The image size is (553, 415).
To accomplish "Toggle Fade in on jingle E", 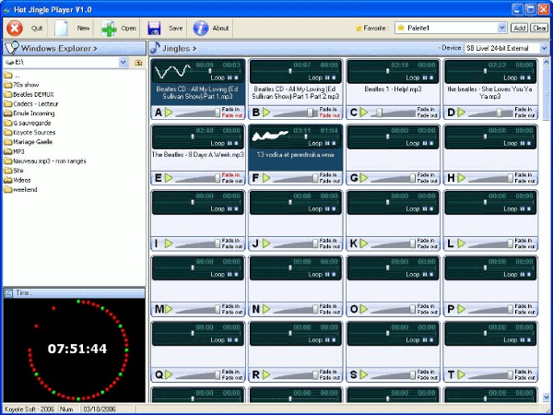I will [231, 174].
